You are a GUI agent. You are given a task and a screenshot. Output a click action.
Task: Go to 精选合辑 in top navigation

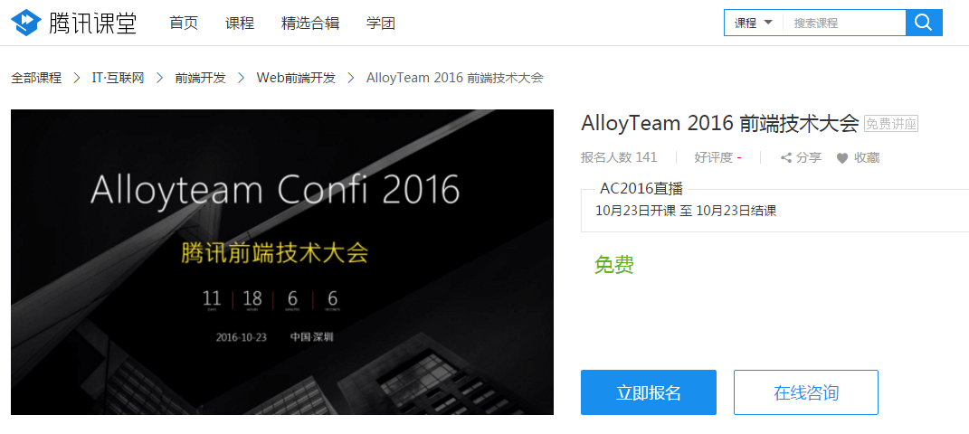click(310, 24)
